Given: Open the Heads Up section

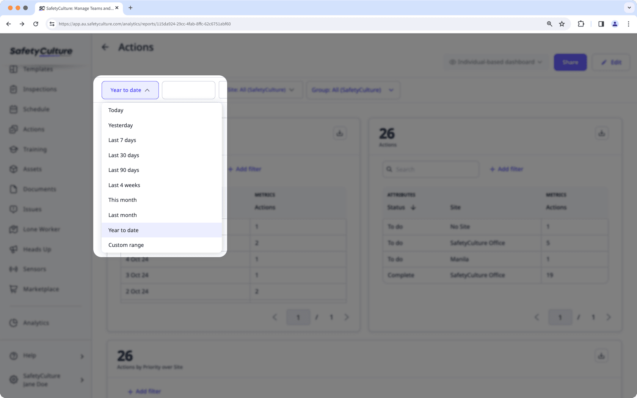Looking at the screenshot, I should click(x=36, y=249).
